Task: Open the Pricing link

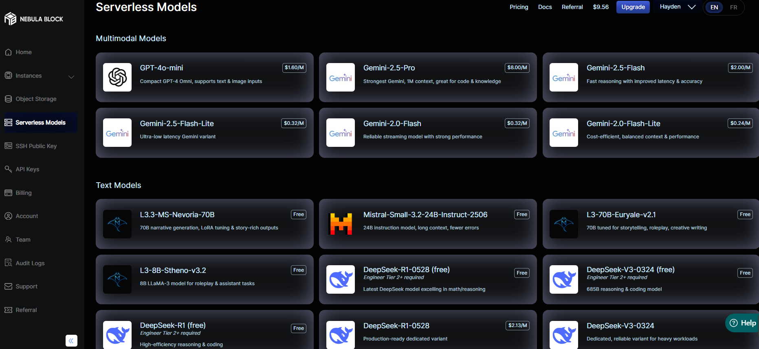Action: pyautogui.click(x=519, y=7)
